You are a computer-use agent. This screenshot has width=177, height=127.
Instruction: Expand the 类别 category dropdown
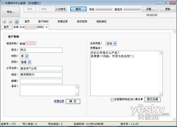click(29, 62)
